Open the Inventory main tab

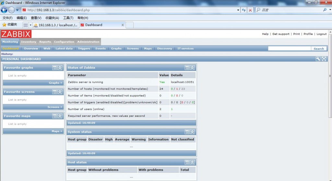coord(29,42)
